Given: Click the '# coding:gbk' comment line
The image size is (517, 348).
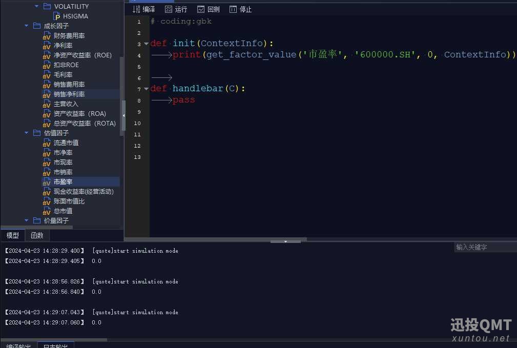Looking at the screenshot, I should pyautogui.click(x=181, y=22).
